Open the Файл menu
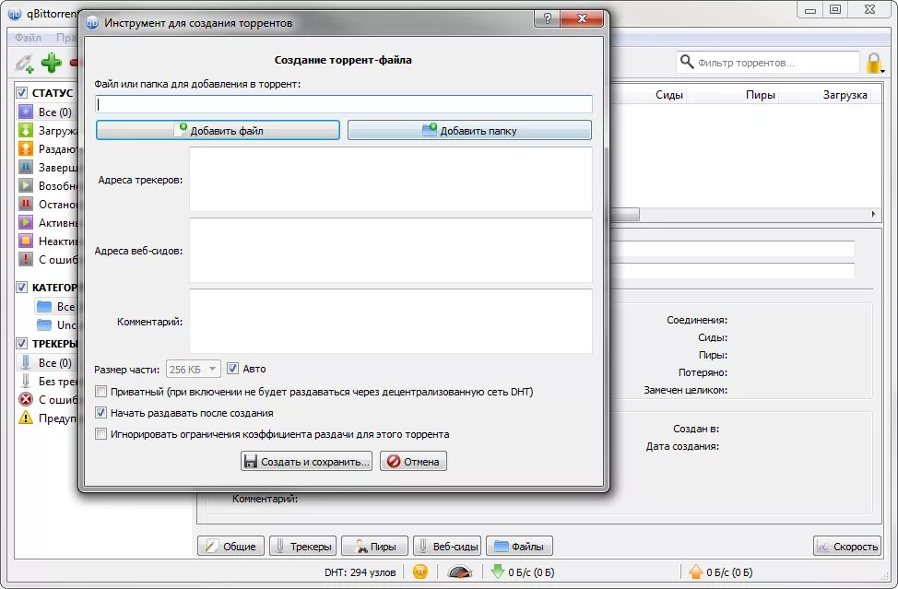 [28, 38]
